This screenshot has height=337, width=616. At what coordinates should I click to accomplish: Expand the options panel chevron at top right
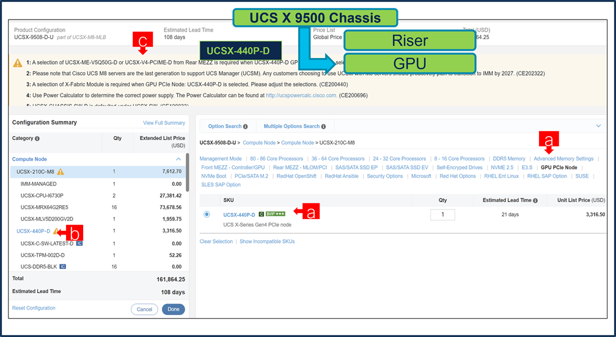[x=598, y=126]
